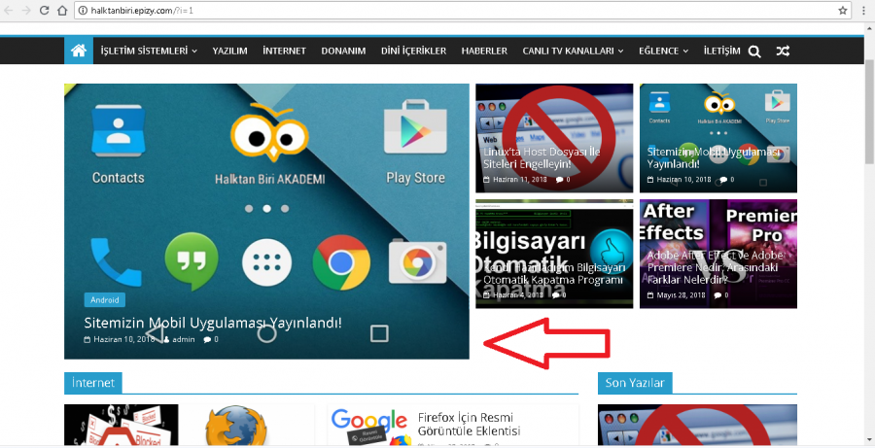Screen dimensions: 875x448
Task: Click the İnternet section heading
Action: [x=93, y=383]
